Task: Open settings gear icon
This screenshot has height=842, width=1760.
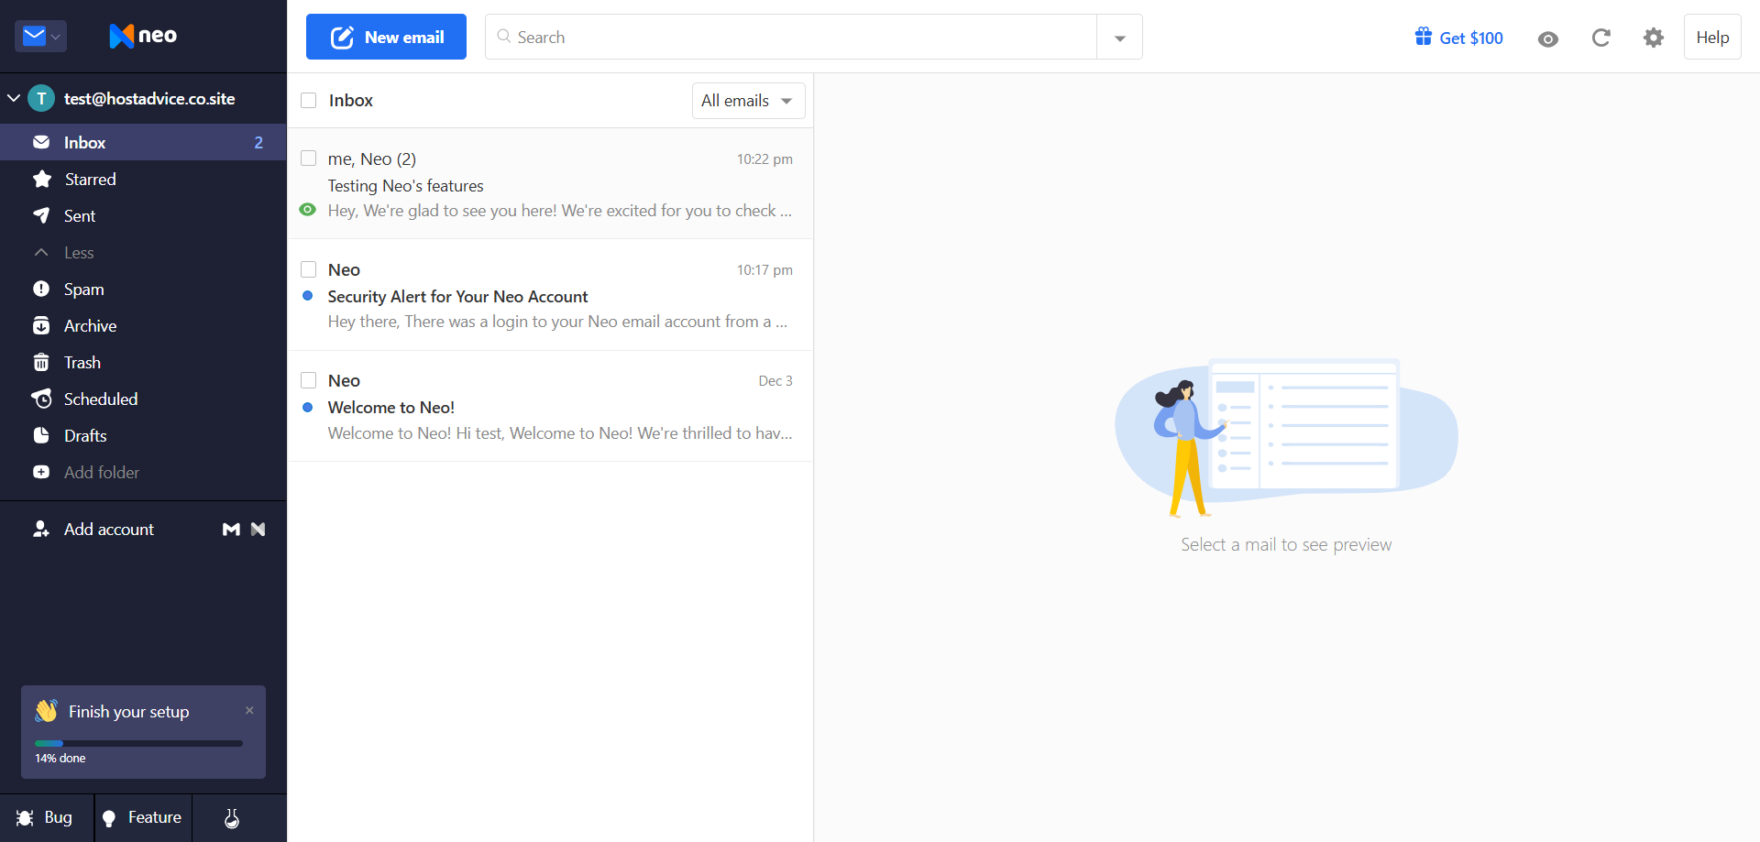Action: (x=1654, y=38)
